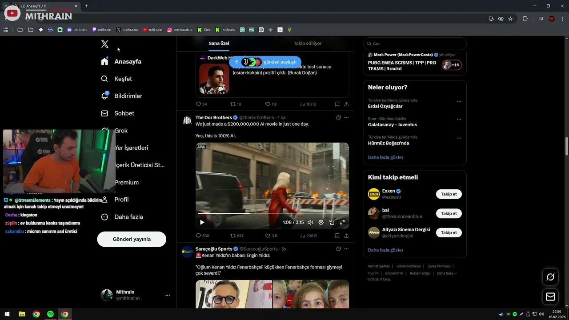
Task: Mute the Dor Brothers video volume
Action: 310,222
